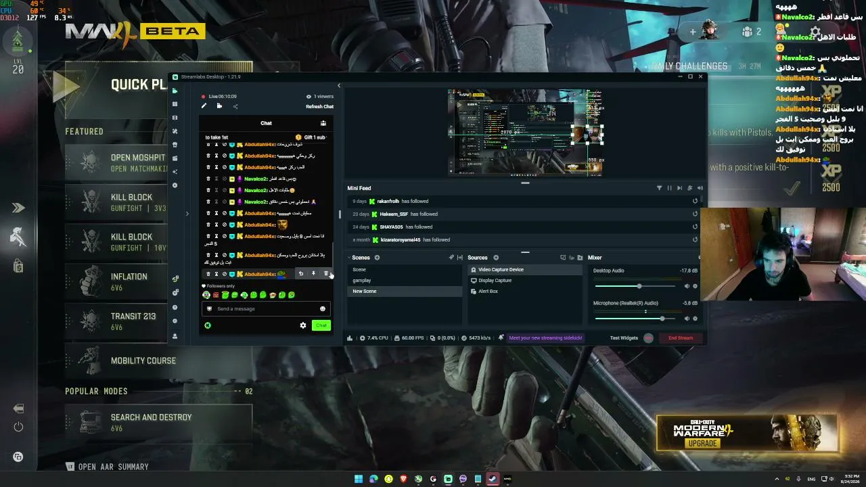Select the Display Capture source

point(524,280)
